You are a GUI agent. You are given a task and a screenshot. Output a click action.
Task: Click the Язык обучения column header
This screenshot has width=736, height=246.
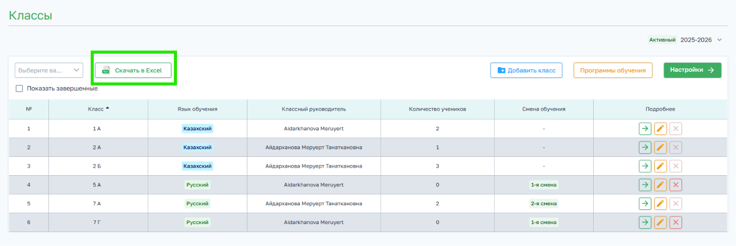(x=197, y=109)
